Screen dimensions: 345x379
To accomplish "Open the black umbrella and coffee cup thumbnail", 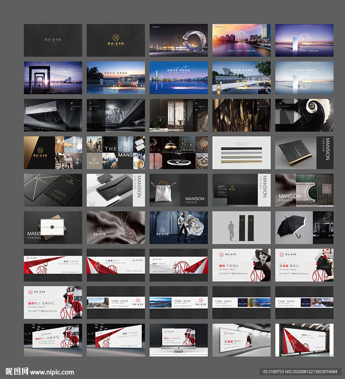I will (x=304, y=228).
